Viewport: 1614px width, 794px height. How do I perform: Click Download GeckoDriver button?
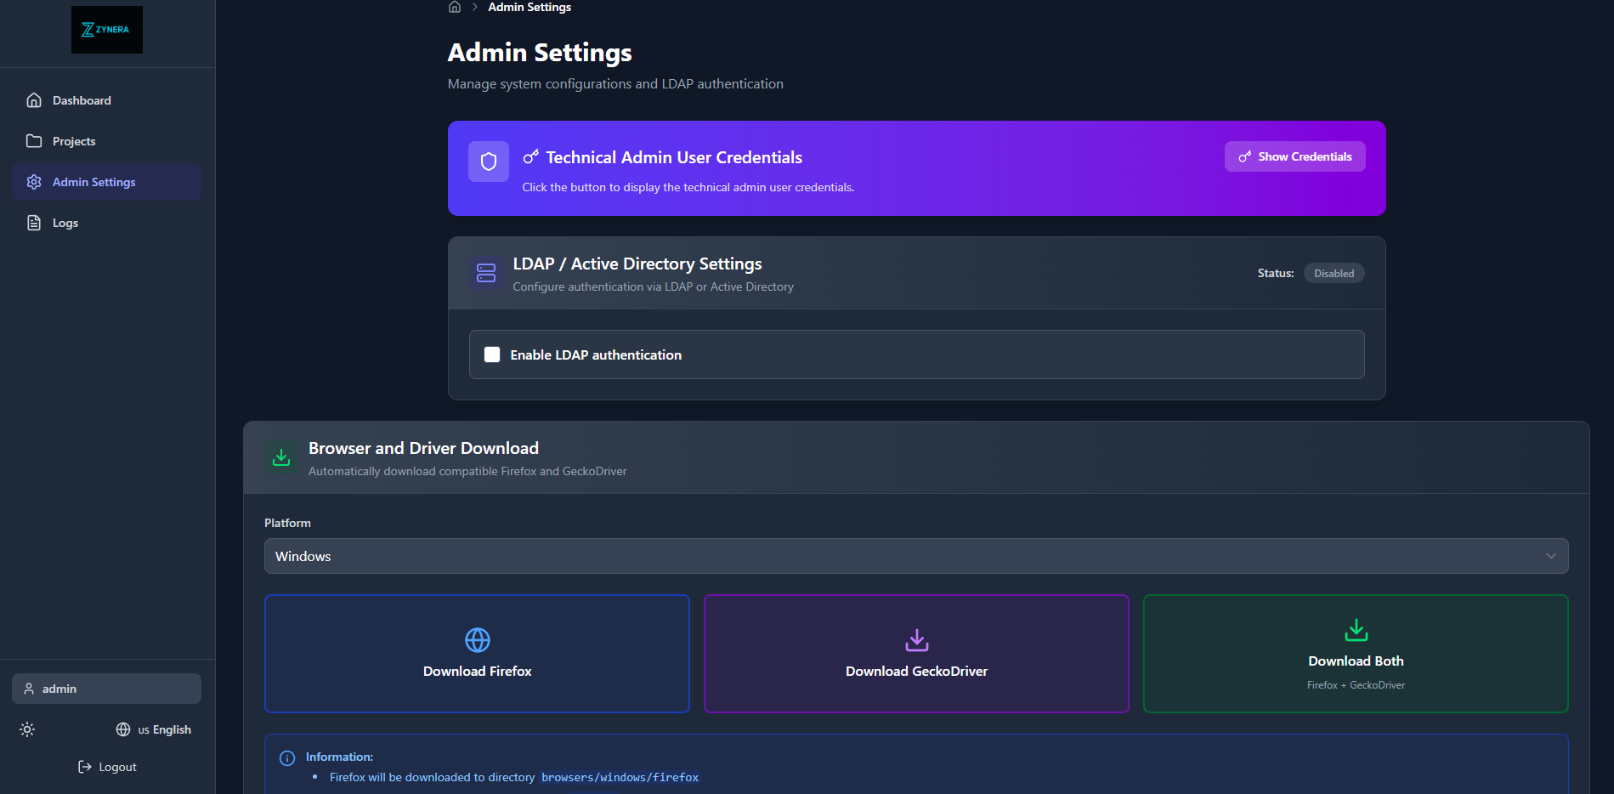tap(916, 654)
